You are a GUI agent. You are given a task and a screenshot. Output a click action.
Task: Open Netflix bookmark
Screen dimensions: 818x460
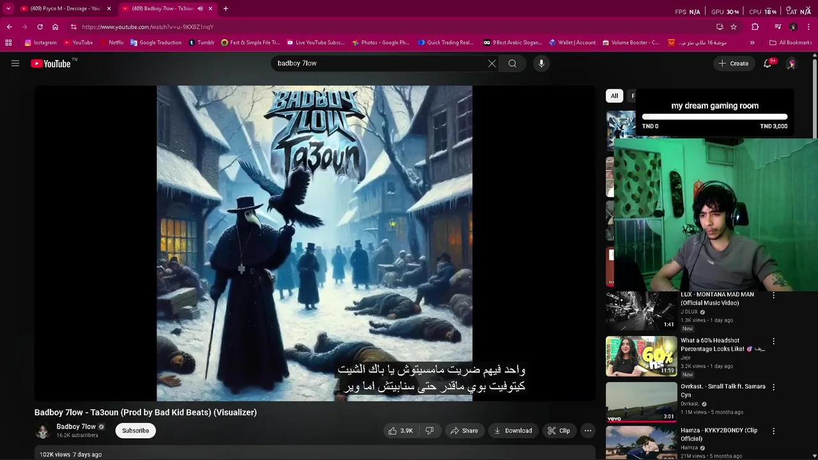click(x=111, y=43)
